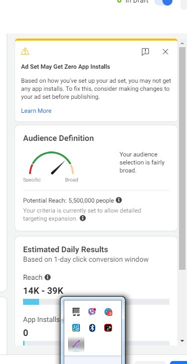The width and height of the screenshot is (187, 364).
Task: Click the scrollbar down arrow
Action: [182, 341]
